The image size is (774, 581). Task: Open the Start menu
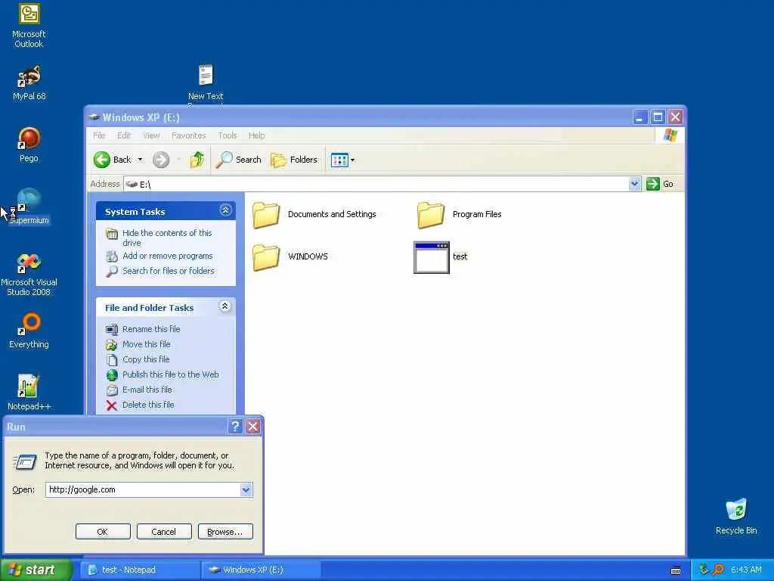[36, 570]
